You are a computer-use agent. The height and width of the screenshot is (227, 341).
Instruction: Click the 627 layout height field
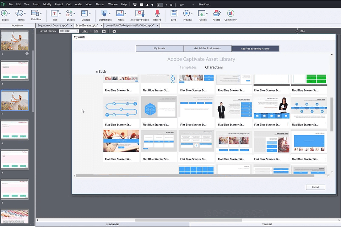96,31
